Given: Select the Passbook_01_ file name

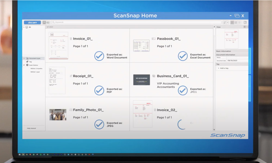Looking at the screenshot, I should coord(169,39).
